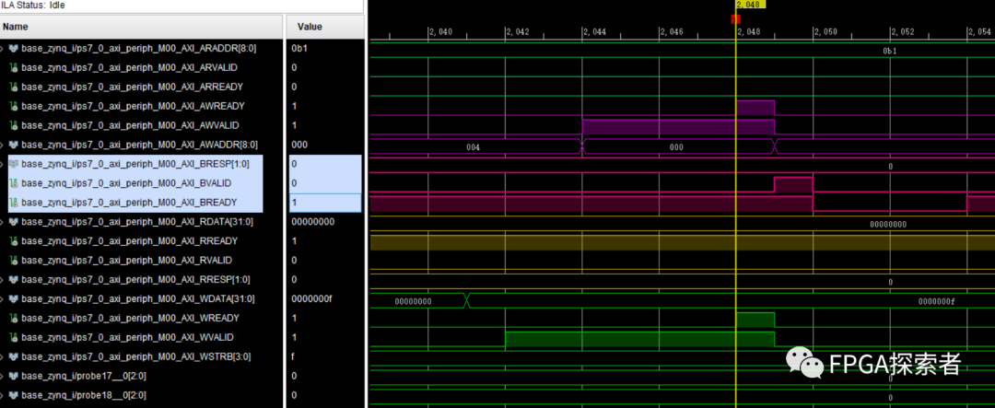Click the red trigger marker on ruler
995x408 pixels.
(735, 18)
